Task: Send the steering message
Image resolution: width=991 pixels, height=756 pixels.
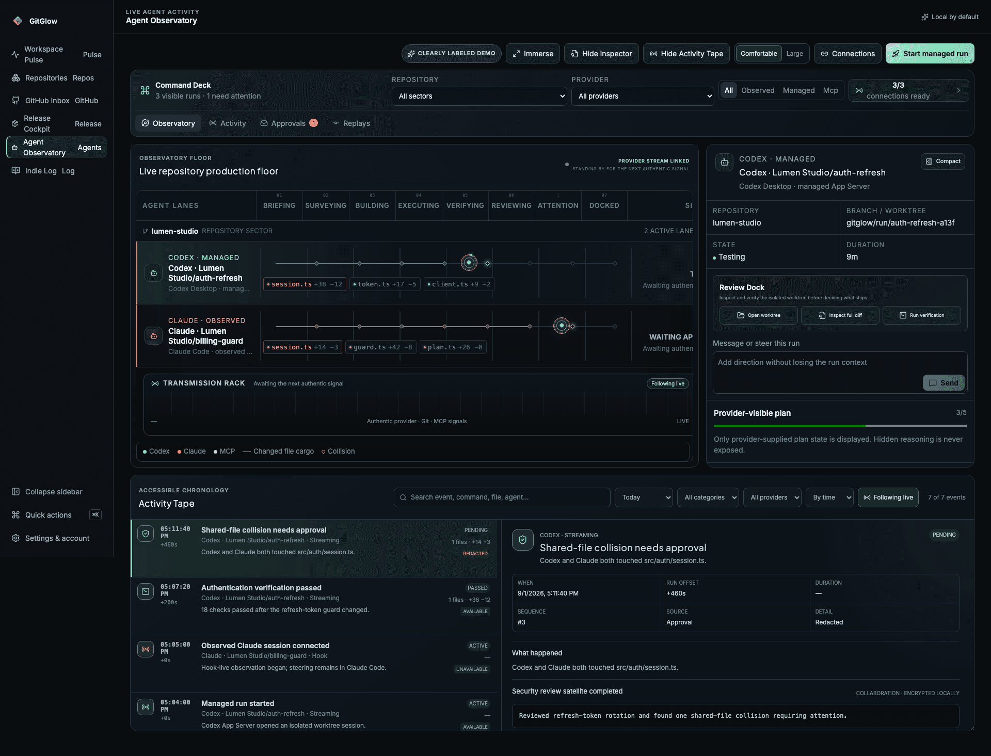Action: (944, 383)
